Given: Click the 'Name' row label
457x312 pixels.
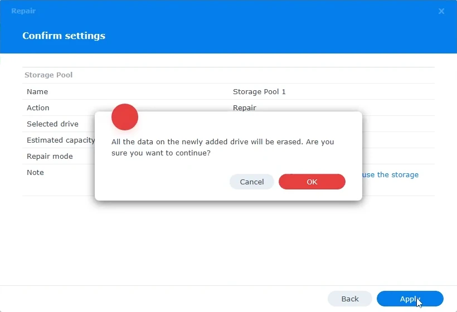Looking at the screenshot, I should click(x=37, y=92).
